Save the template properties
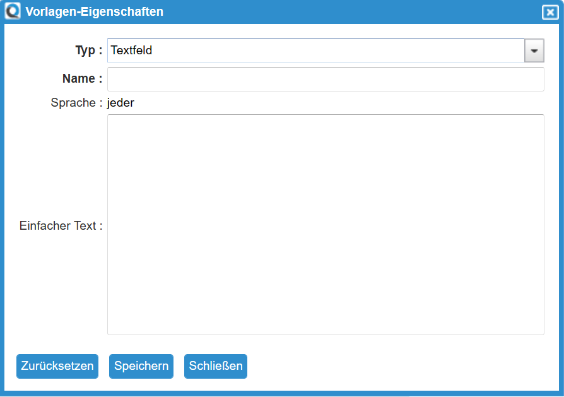This screenshot has height=397, width=564. (x=141, y=366)
